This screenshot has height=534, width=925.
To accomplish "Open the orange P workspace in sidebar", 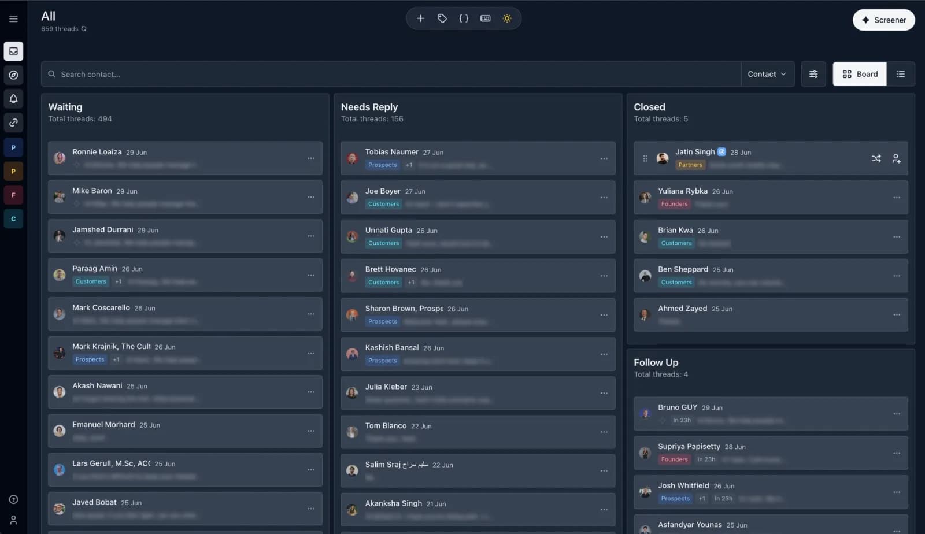I will (13, 172).
